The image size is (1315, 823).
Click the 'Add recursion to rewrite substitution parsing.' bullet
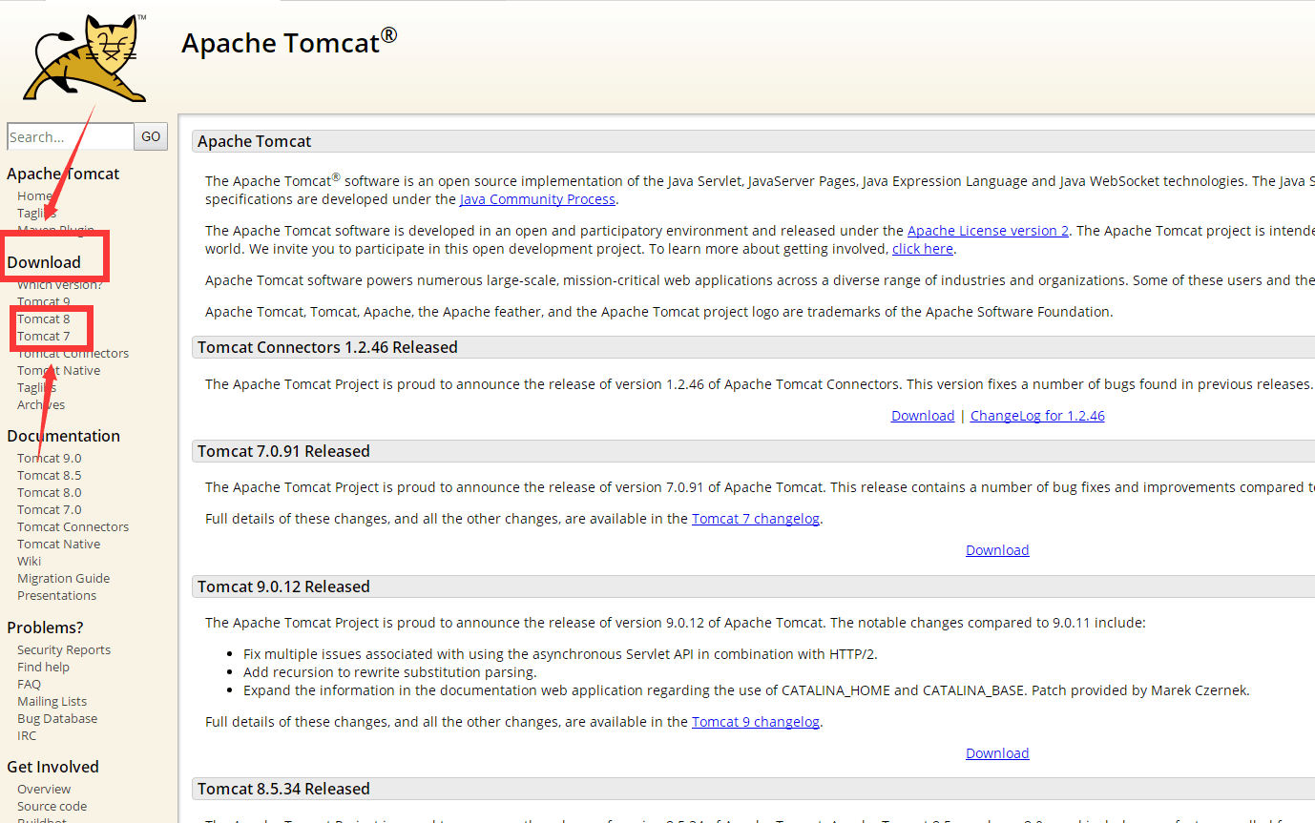[390, 672]
